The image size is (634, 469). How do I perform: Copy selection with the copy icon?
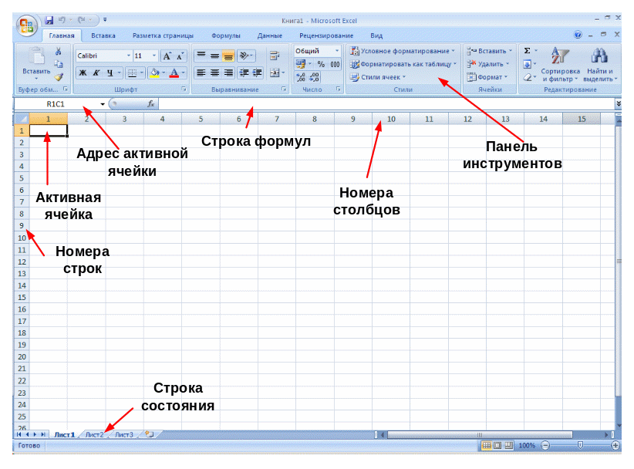59,64
